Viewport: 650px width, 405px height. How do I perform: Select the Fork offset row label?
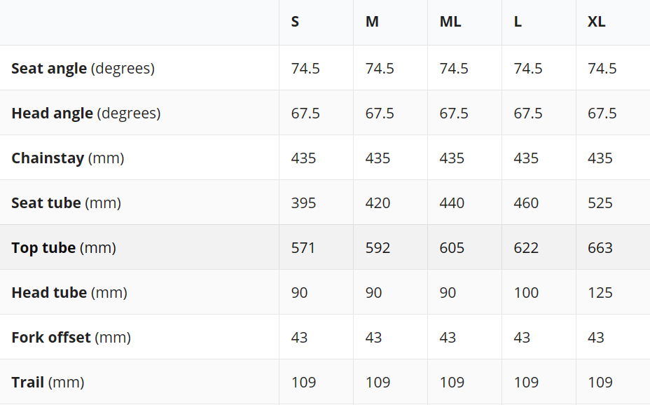[71, 338]
